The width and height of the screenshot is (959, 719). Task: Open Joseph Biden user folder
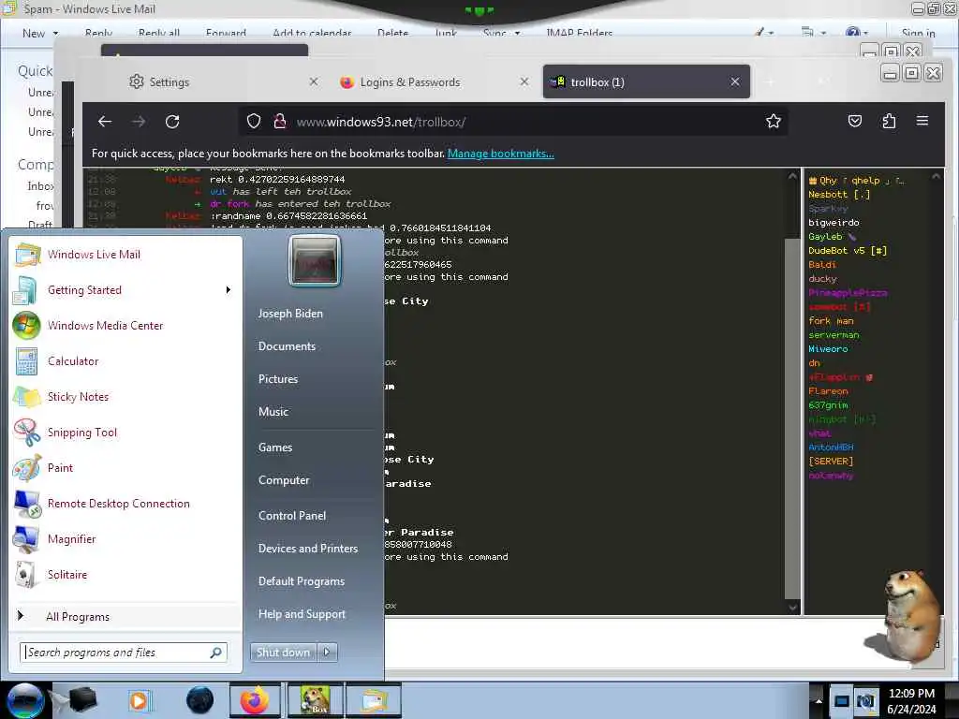[290, 314]
